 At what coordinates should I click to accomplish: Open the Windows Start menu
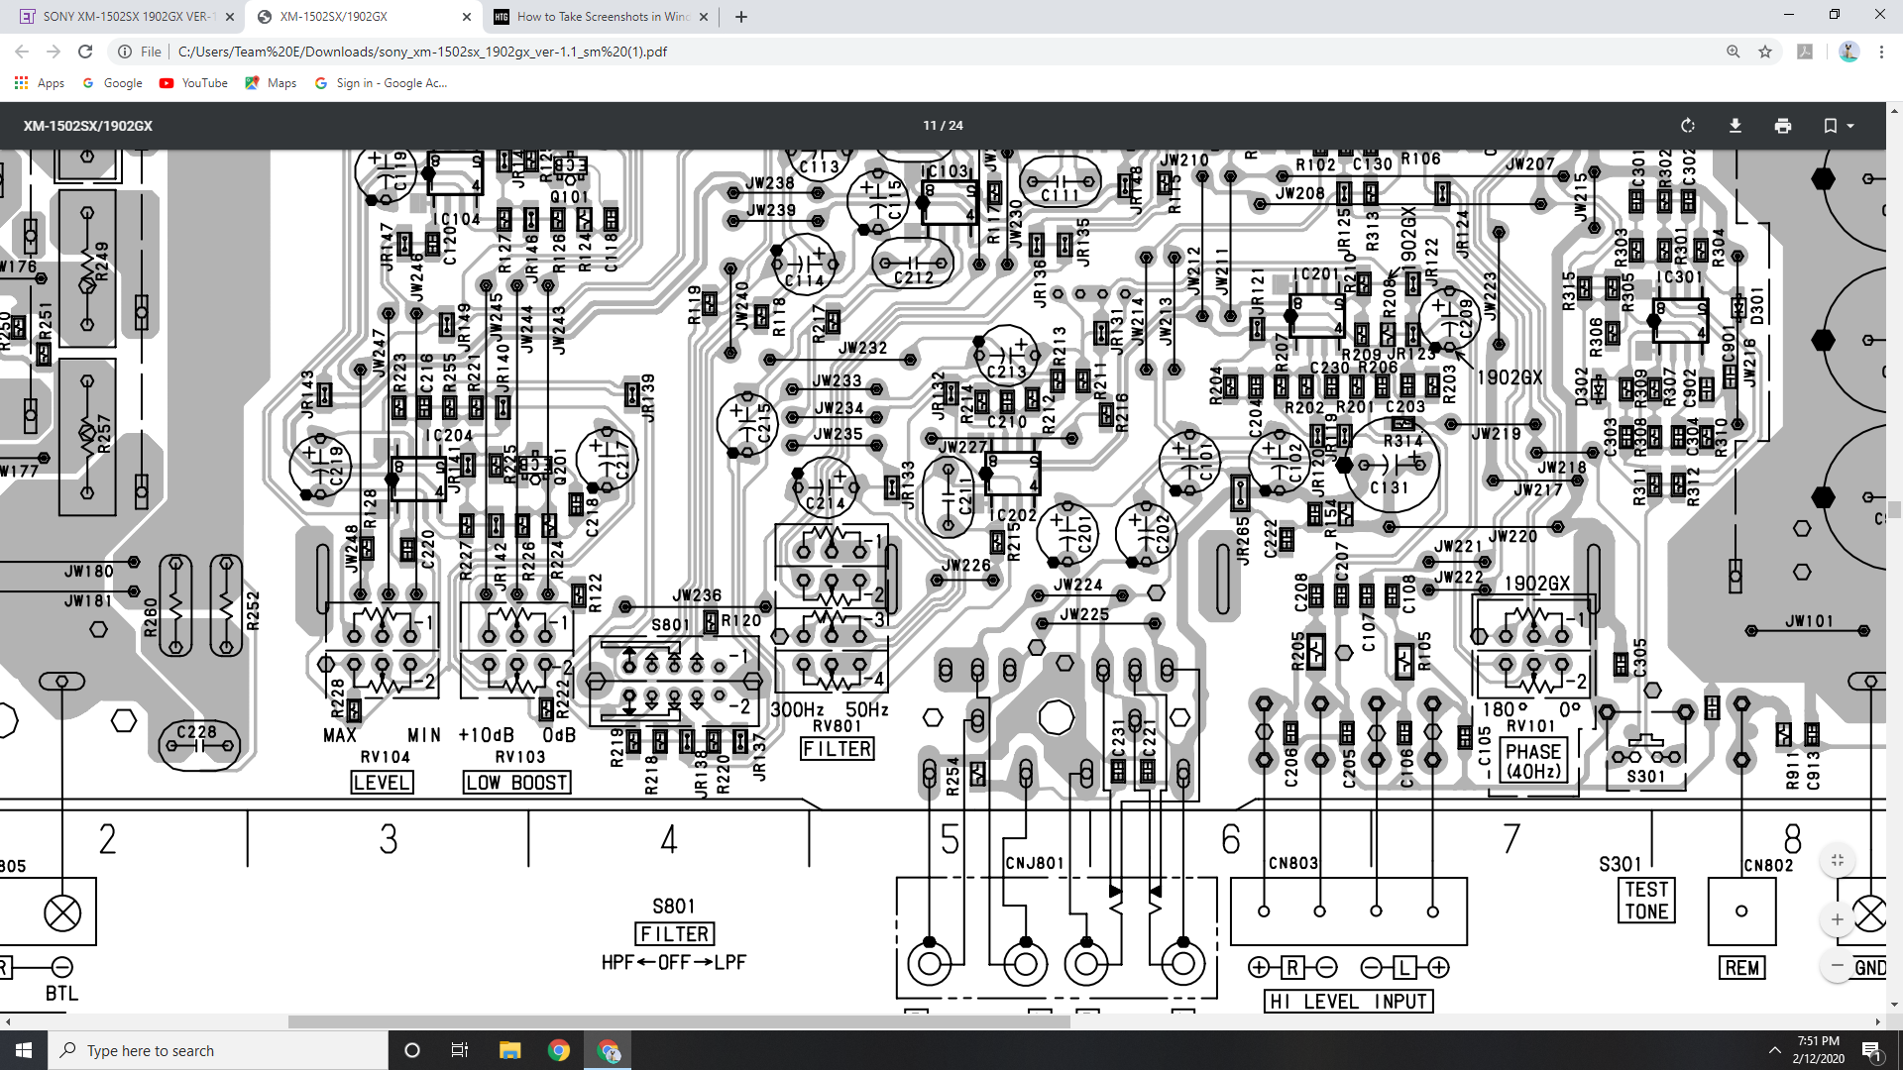pos(24,1050)
